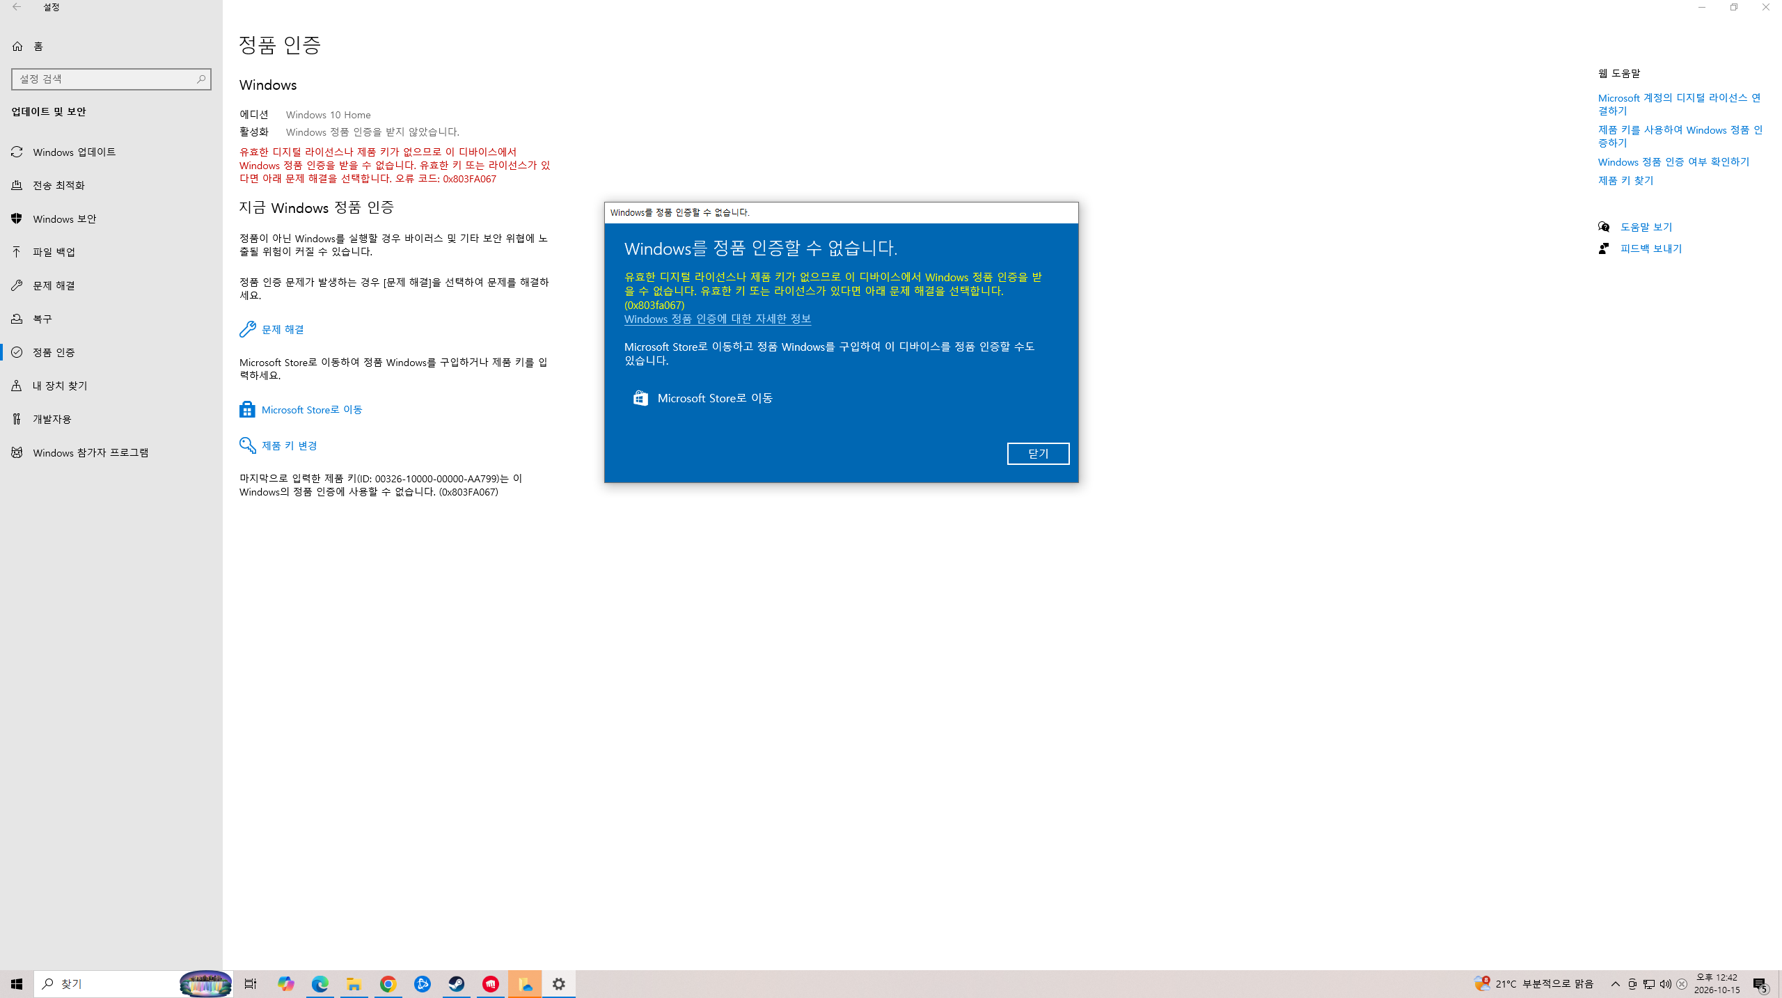Open Microsoft 계정의 디지털 라이선스 연결하기 help link
The width and height of the screenshot is (1782, 998).
tap(1679, 104)
